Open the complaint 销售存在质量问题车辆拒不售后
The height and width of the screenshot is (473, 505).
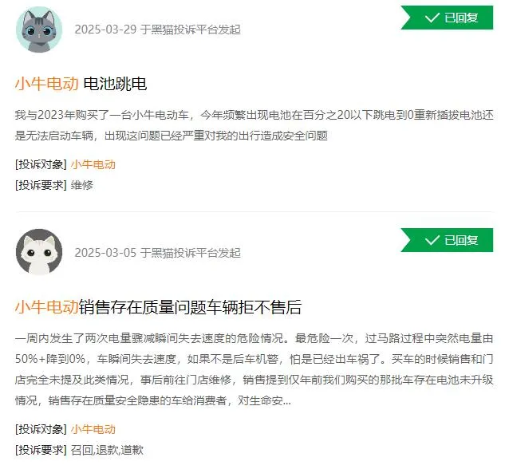[190, 307]
